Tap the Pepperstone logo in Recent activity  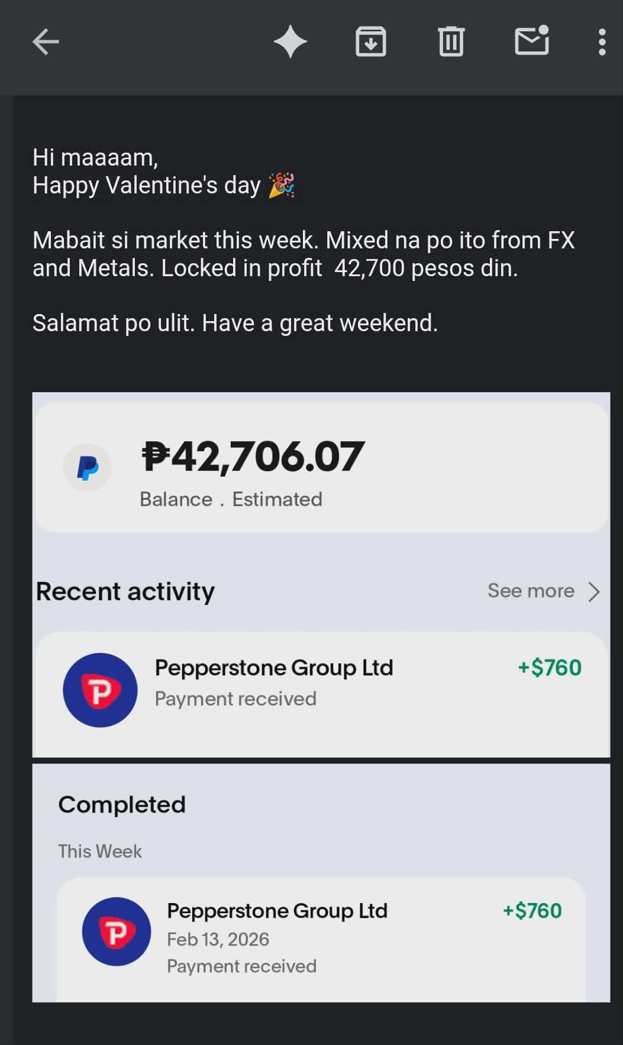click(x=100, y=690)
